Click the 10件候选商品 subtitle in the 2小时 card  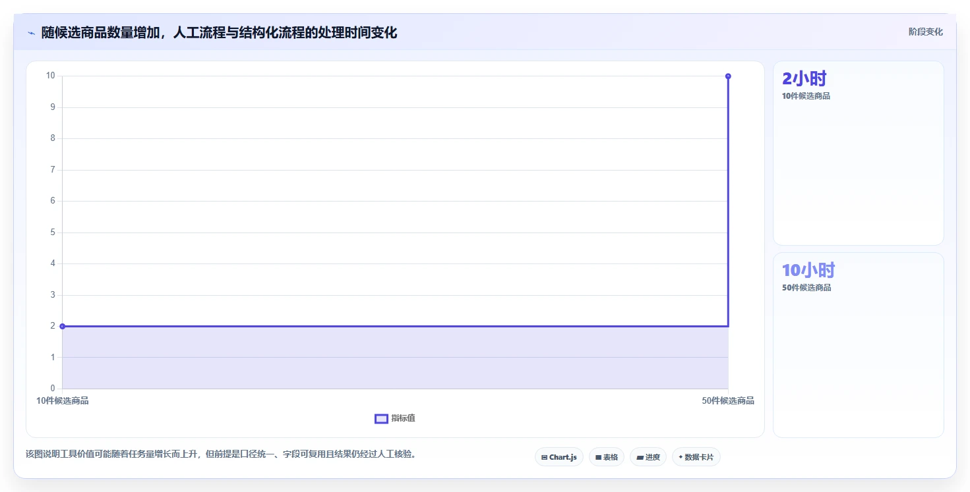click(806, 96)
